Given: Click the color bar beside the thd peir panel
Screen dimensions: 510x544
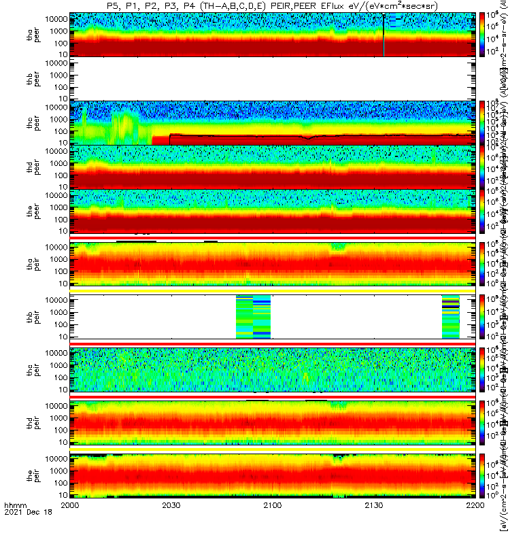Looking at the screenshot, I should tap(482, 422).
